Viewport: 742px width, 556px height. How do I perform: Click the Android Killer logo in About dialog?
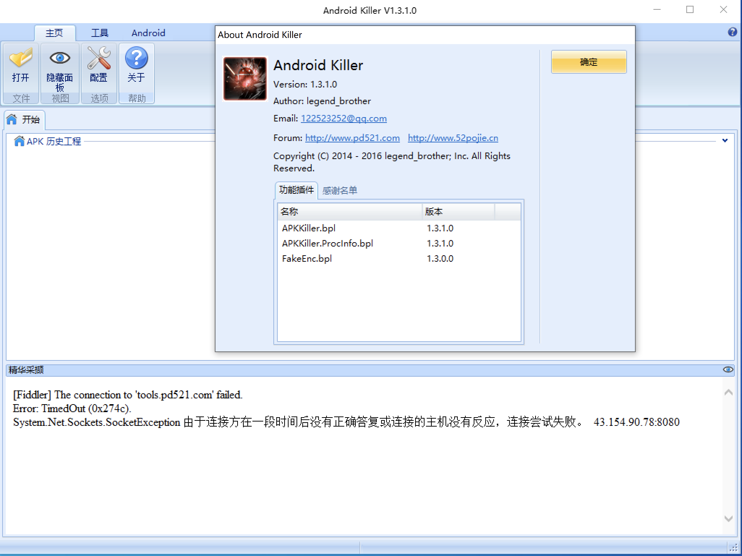click(245, 78)
